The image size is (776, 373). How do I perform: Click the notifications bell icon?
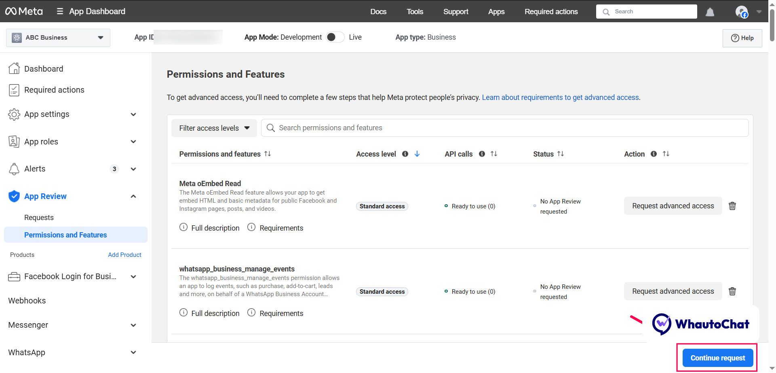(x=710, y=12)
